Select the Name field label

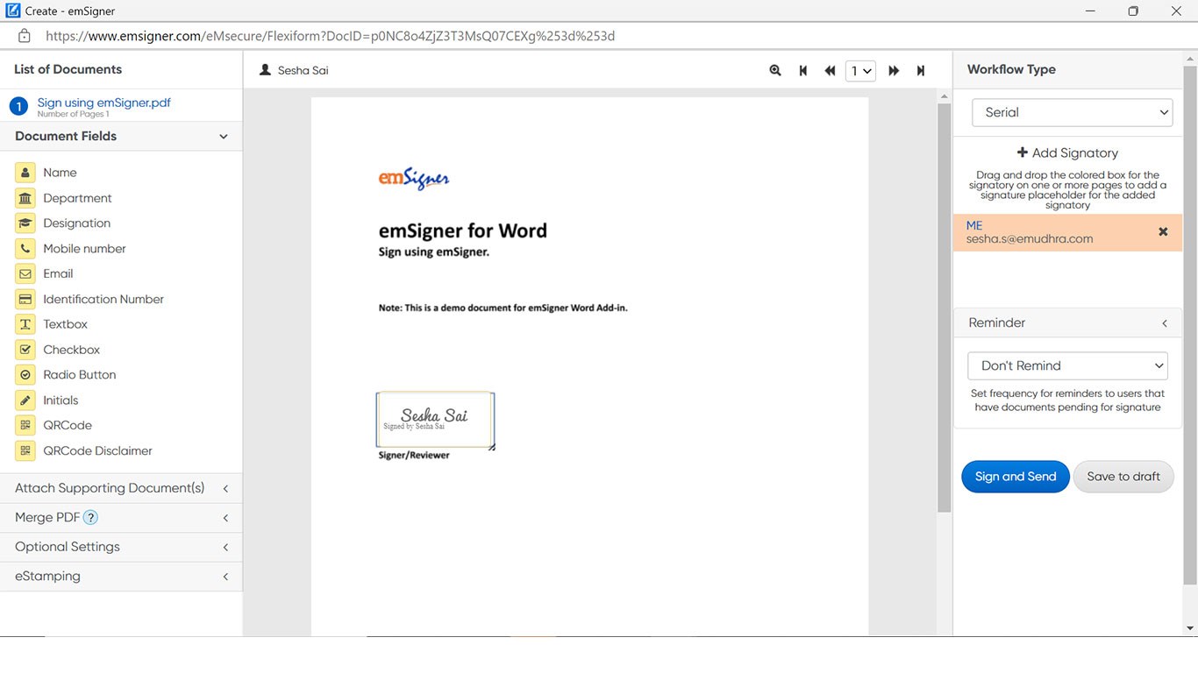coord(61,173)
